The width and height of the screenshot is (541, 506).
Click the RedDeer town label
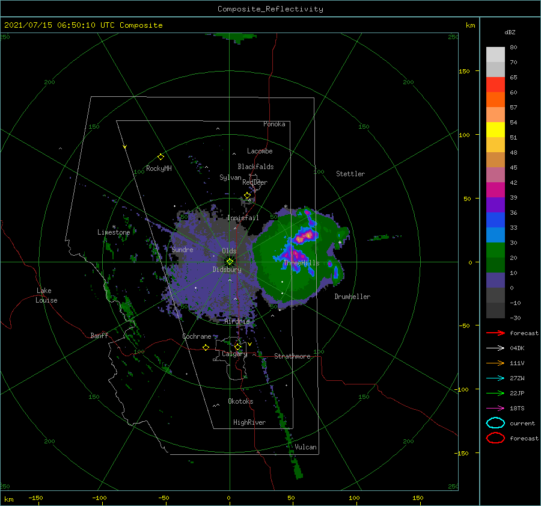point(255,182)
